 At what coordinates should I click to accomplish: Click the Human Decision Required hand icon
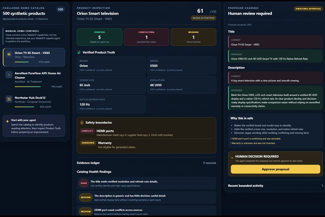(x=232, y=158)
